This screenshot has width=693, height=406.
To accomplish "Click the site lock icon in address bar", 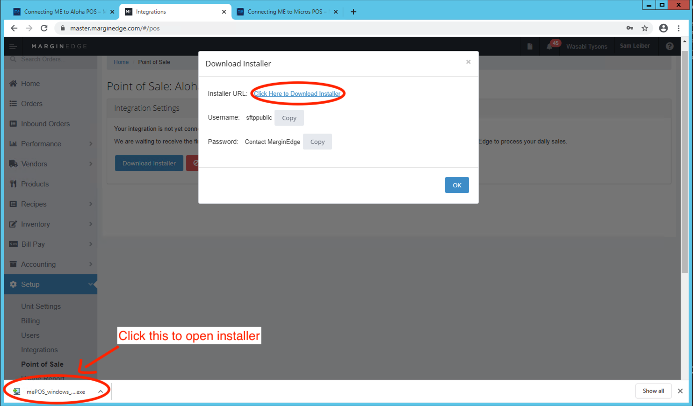I will click(x=63, y=28).
